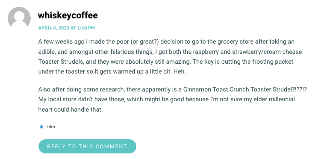This screenshot has width=318, height=159.
Task: Click 'Toaster Strudels' at start of third line
Action: coord(61,62)
